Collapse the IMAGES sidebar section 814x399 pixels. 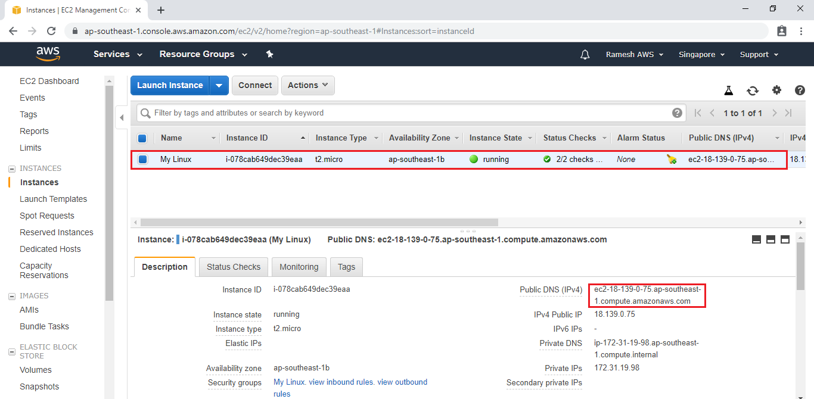(x=12, y=296)
